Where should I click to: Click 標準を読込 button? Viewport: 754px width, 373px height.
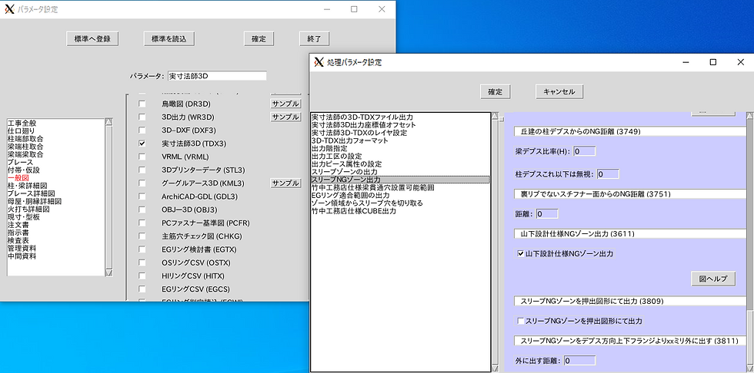(169, 39)
